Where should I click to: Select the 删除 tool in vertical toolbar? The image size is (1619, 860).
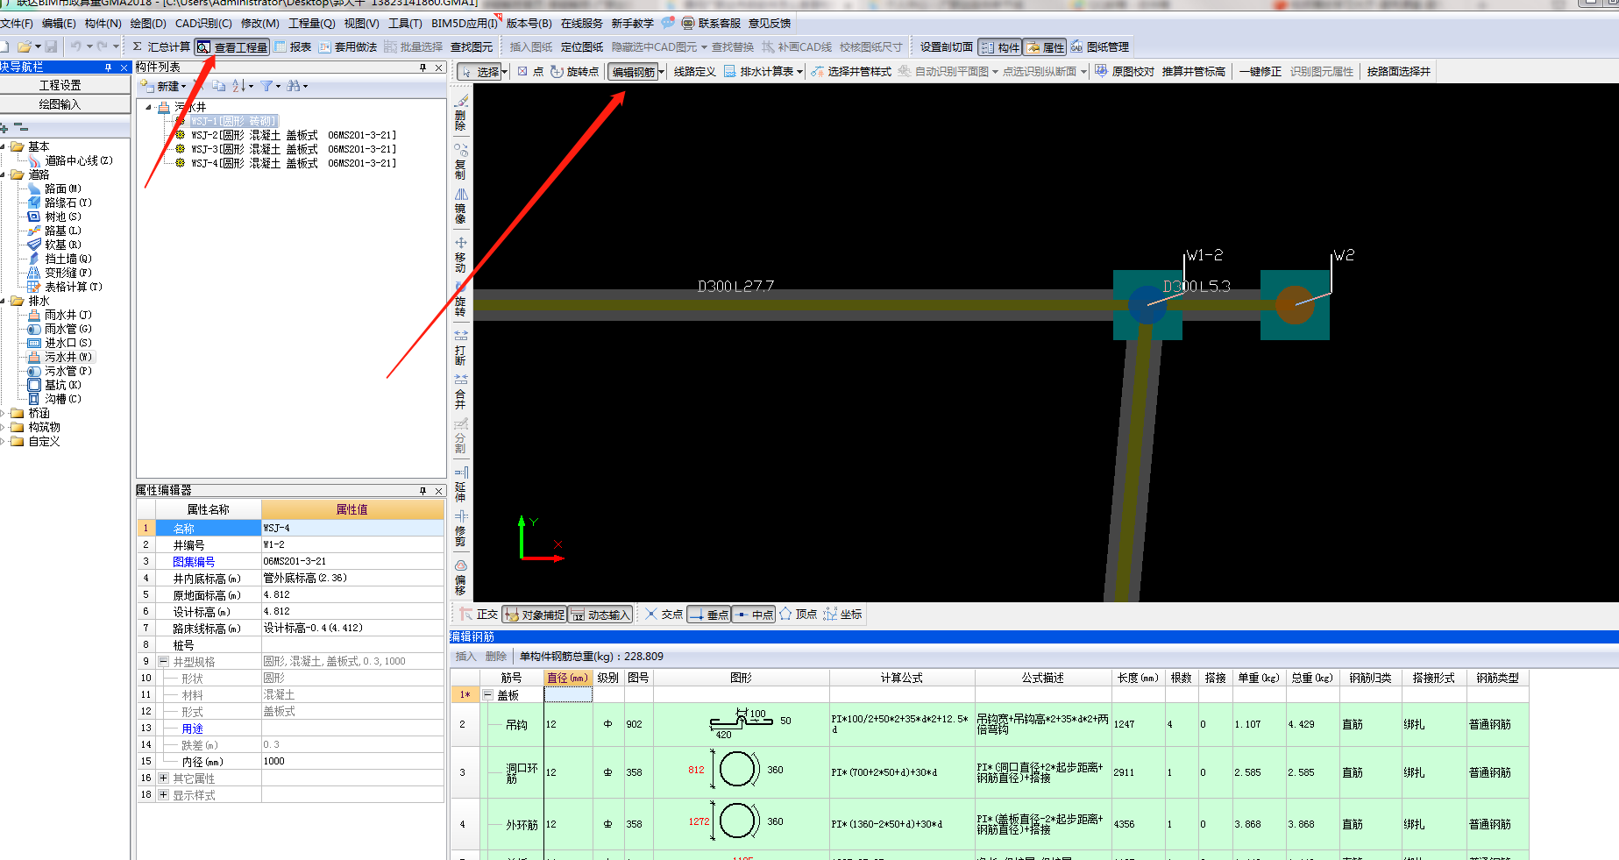460,113
